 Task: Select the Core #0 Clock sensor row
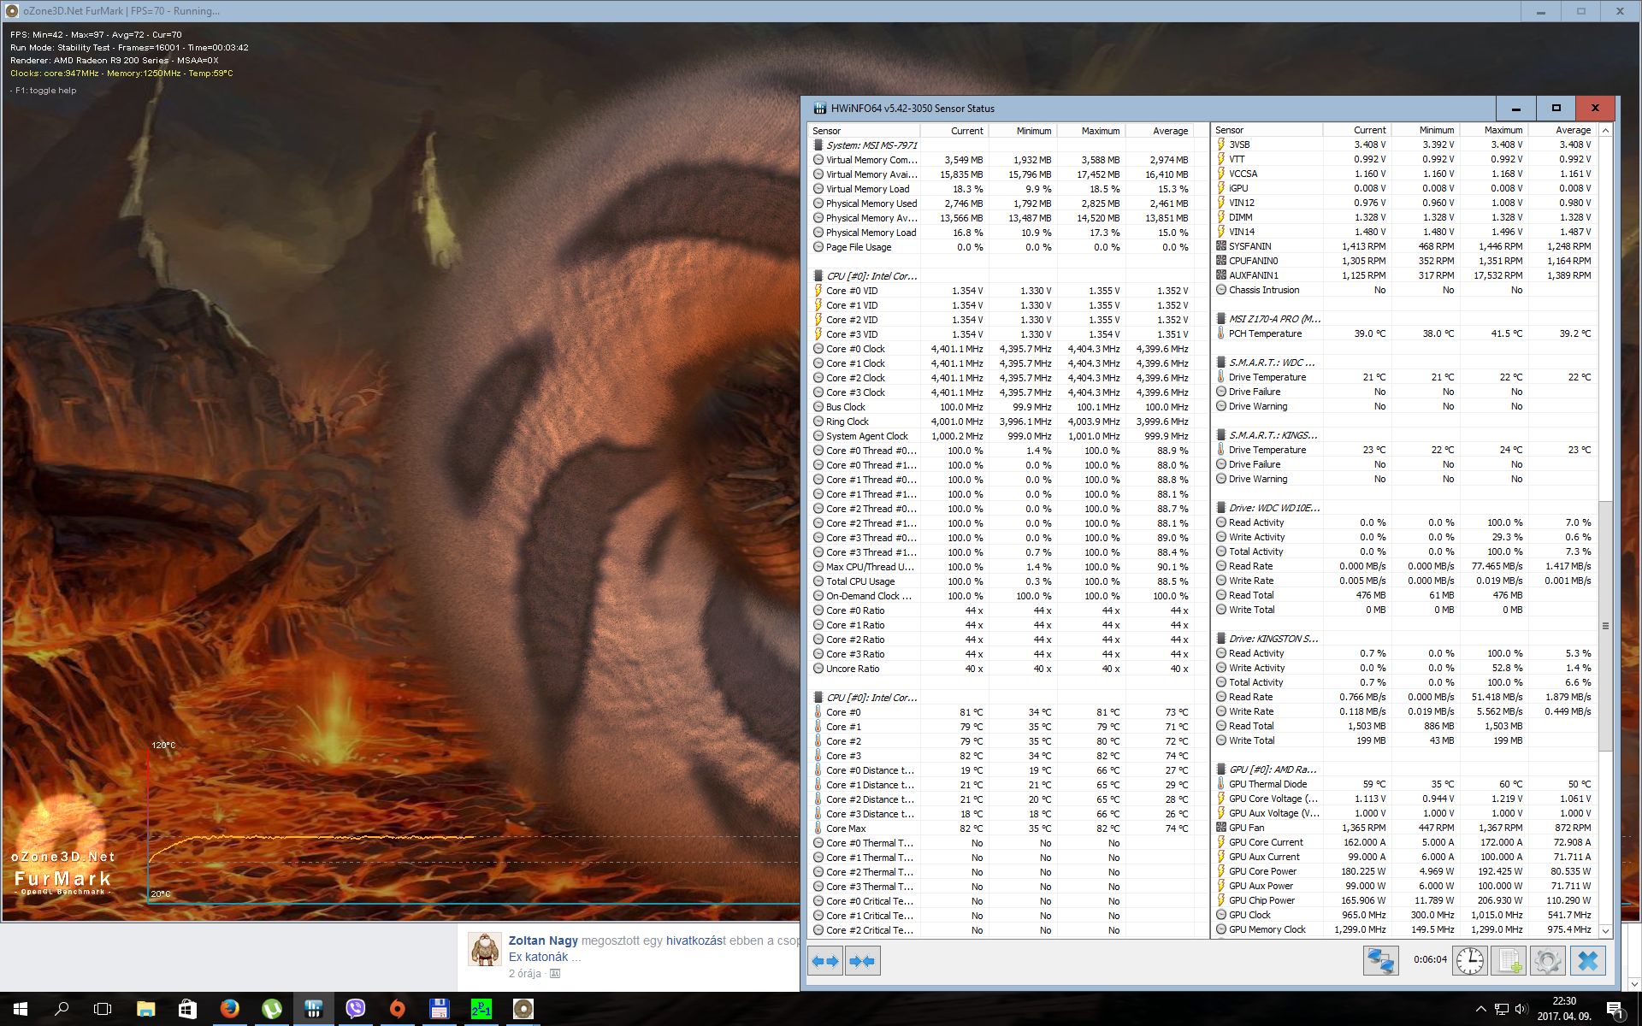click(x=855, y=349)
